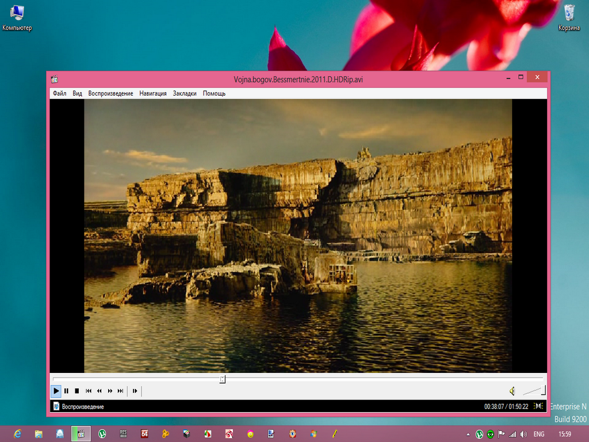
Task: Open the Помощь menu
Action: click(214, 93)
